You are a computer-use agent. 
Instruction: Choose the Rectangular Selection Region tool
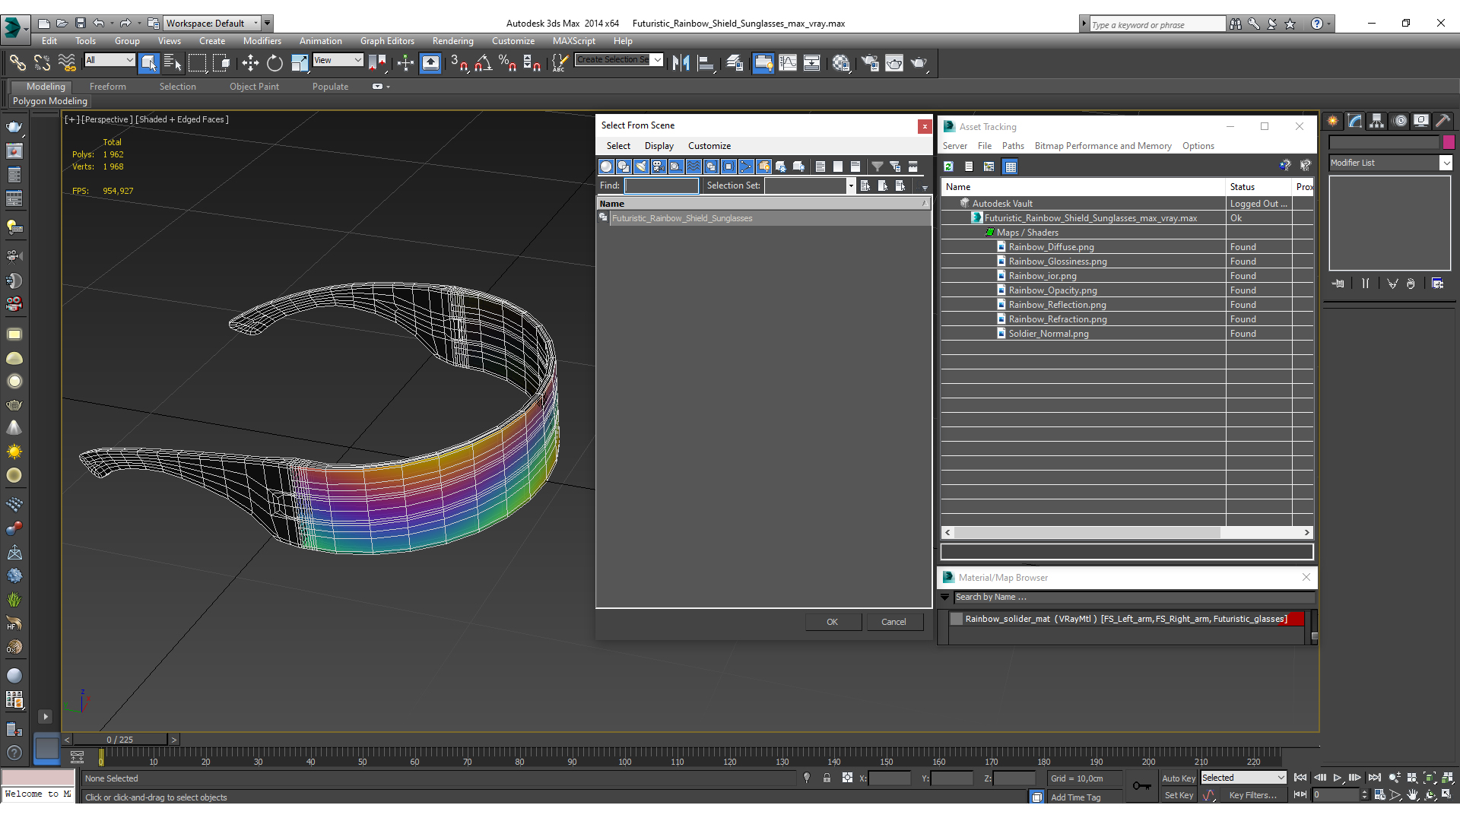197,63
